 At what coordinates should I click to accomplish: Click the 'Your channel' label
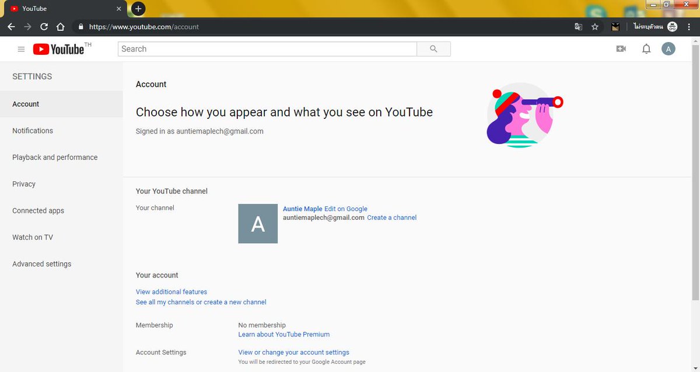click(155, 208)
